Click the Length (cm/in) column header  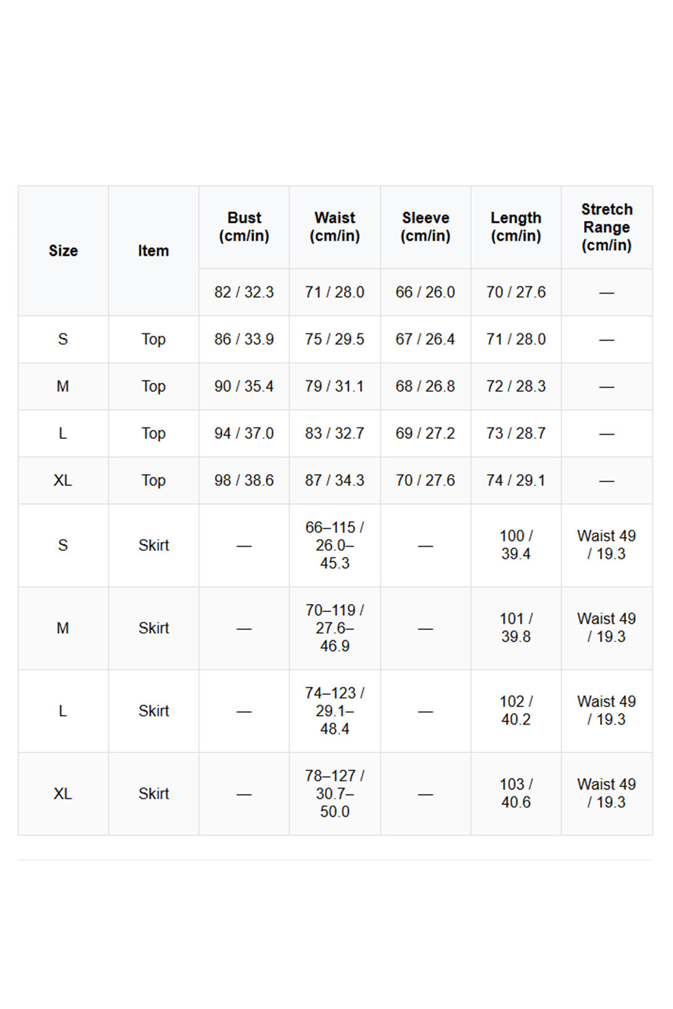(516, 227)
